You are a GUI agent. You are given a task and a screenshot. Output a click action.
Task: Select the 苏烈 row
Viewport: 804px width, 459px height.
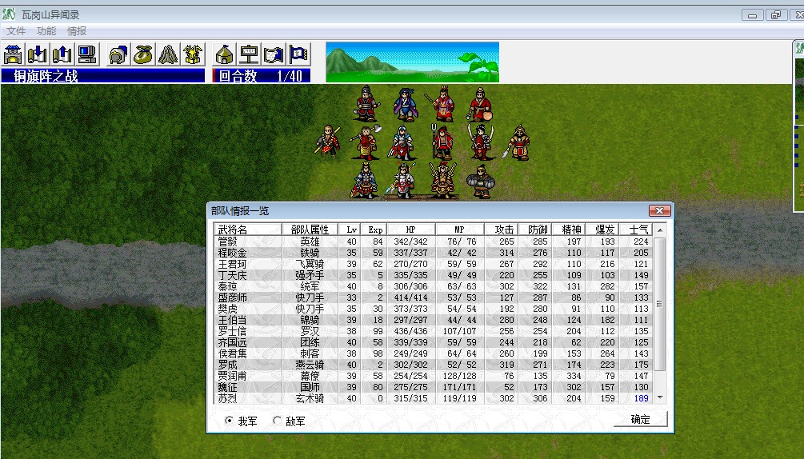point(434,398)
